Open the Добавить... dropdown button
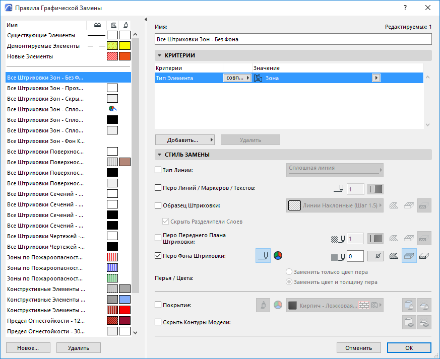This screenshot has width=440, height=359. (x=185, y=140)
